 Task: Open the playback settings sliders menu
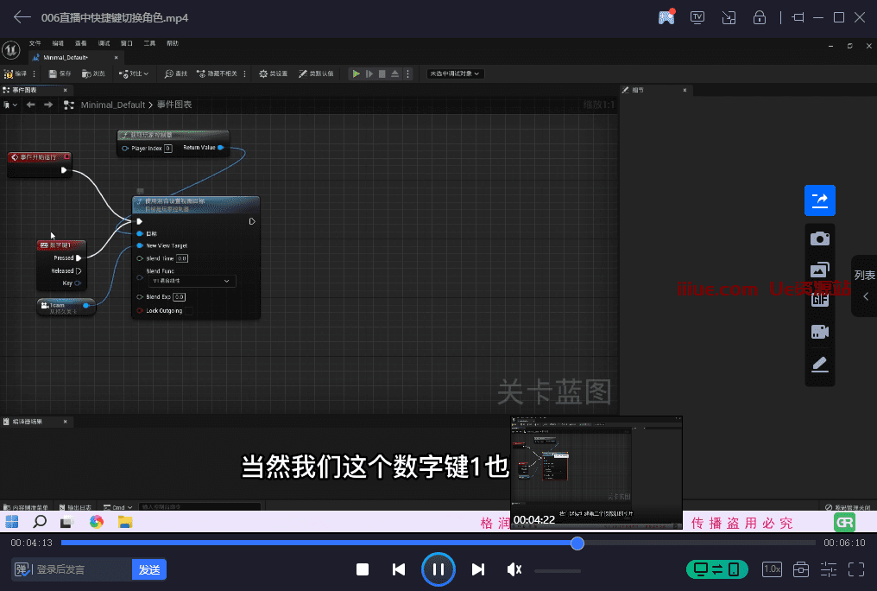[x=829, y=569]
